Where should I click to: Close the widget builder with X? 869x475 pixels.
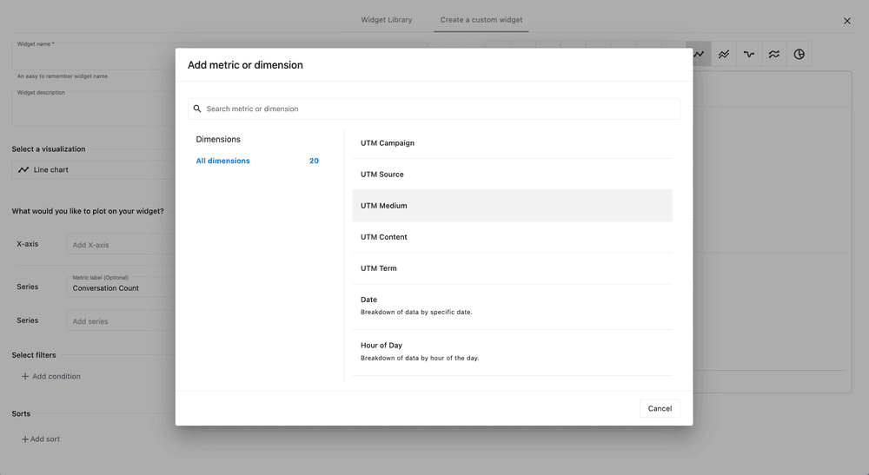[847, 21]
